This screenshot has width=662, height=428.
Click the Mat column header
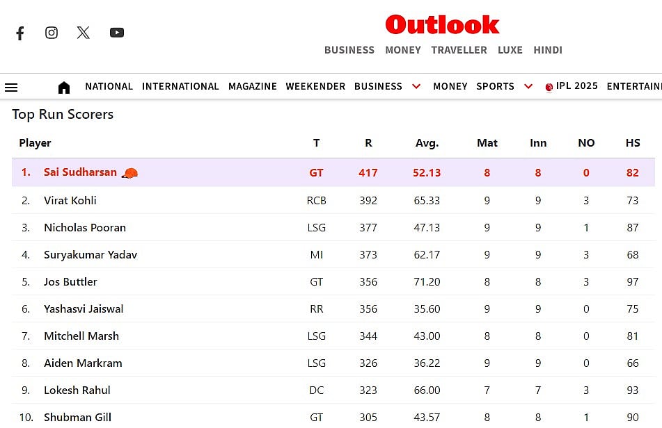point(487,143)
